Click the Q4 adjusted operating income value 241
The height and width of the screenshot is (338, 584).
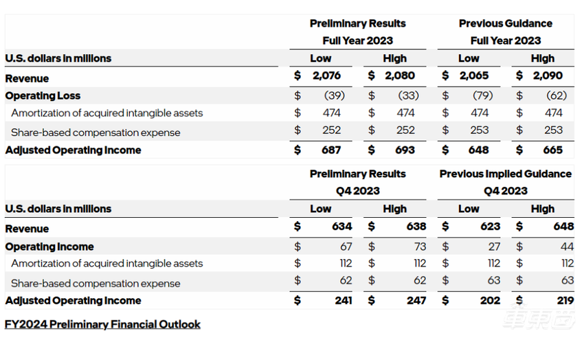341,300
